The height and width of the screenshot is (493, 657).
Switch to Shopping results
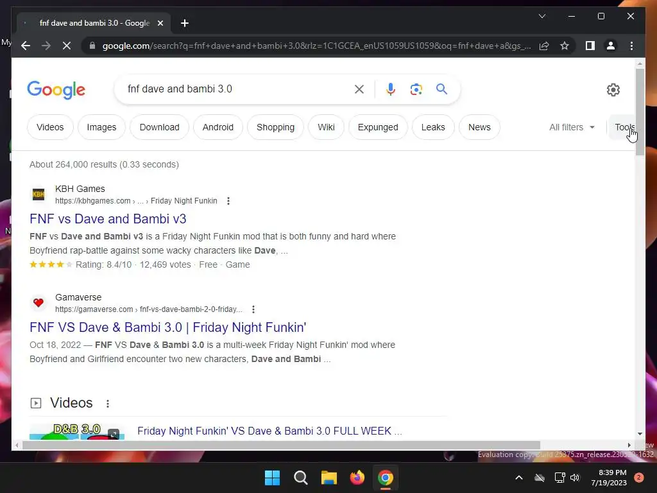(275, 127)
